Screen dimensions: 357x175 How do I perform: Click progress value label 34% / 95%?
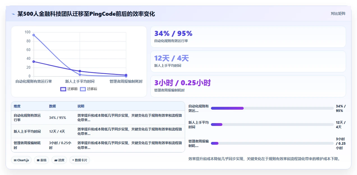(x=341, y=108)
